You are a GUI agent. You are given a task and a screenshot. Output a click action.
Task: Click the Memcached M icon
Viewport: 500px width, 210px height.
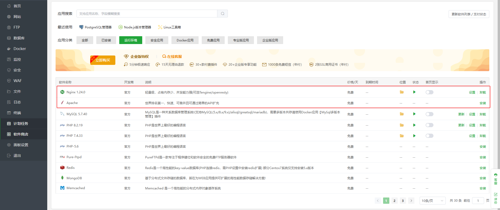click(x=62, y=188)
